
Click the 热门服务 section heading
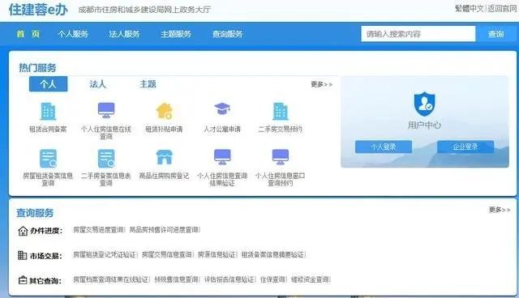(x=37, y=68)
